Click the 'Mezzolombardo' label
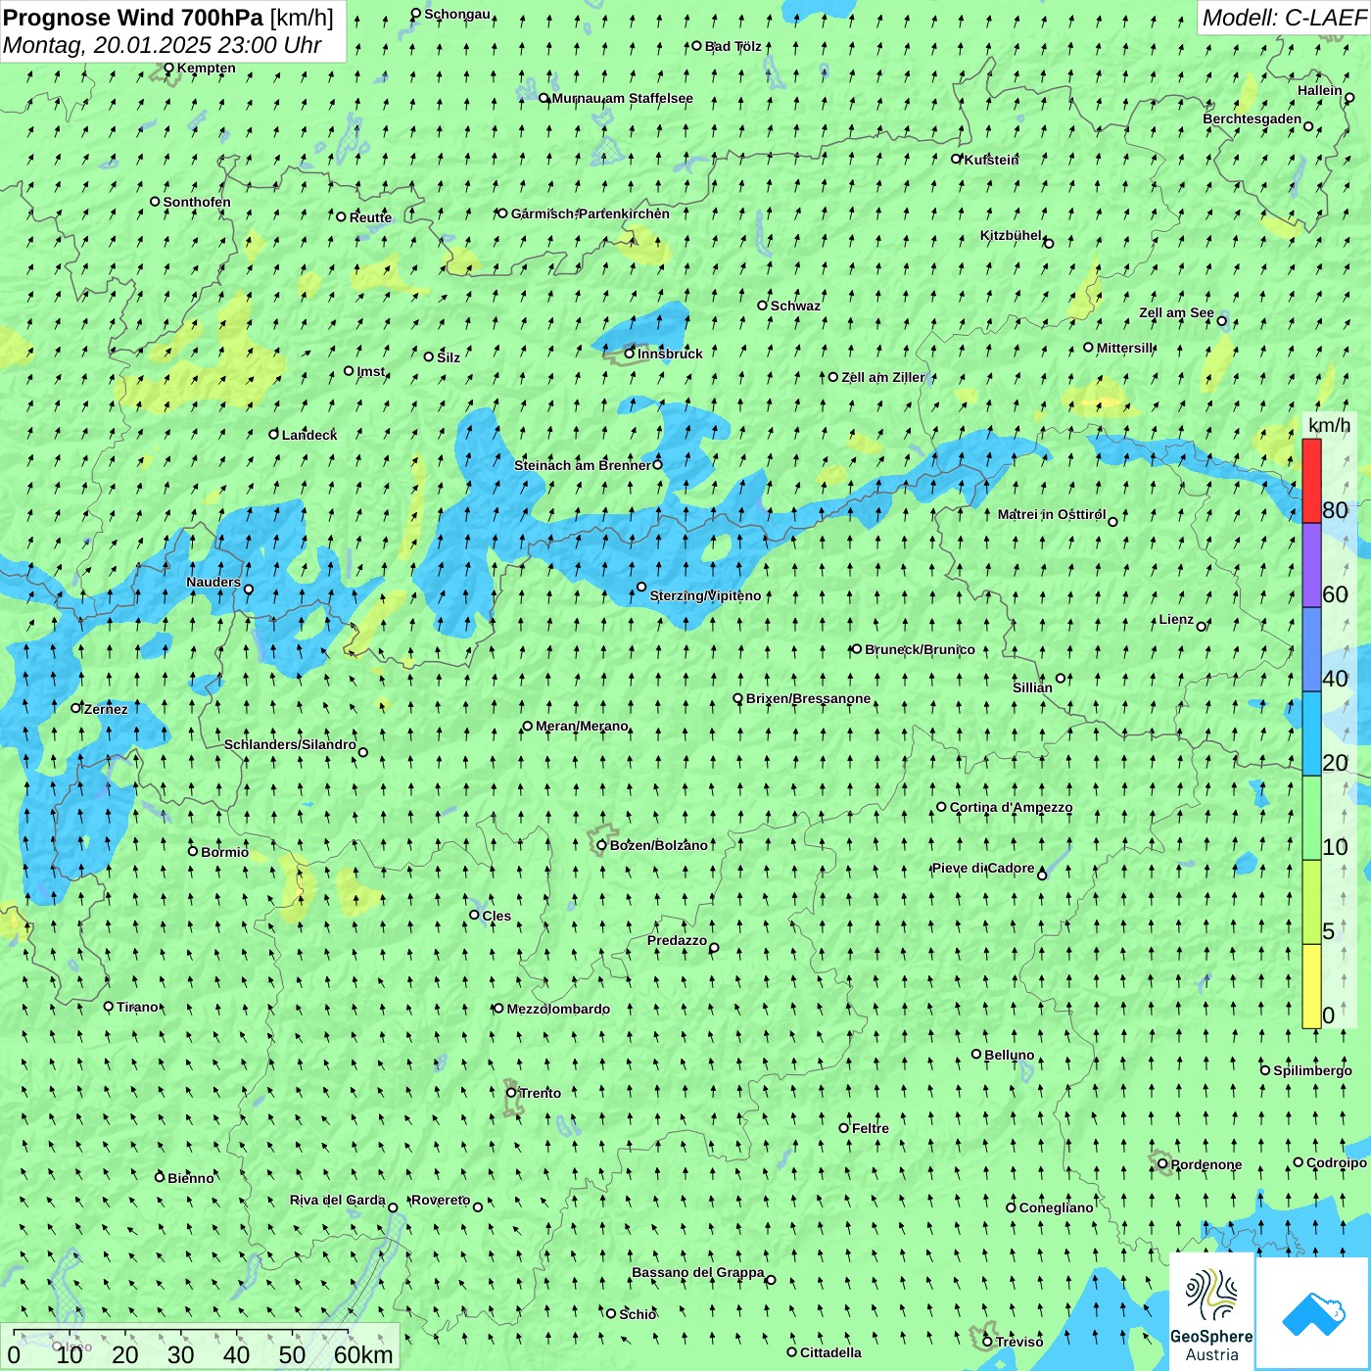The height and width of the screenshot is (1371, 1371). tap(558, 1009)
